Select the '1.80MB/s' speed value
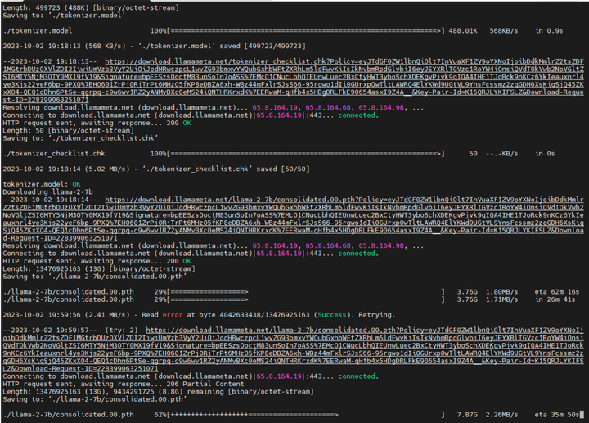The width and height of the screenshot is (589, 423). [501, 292]
